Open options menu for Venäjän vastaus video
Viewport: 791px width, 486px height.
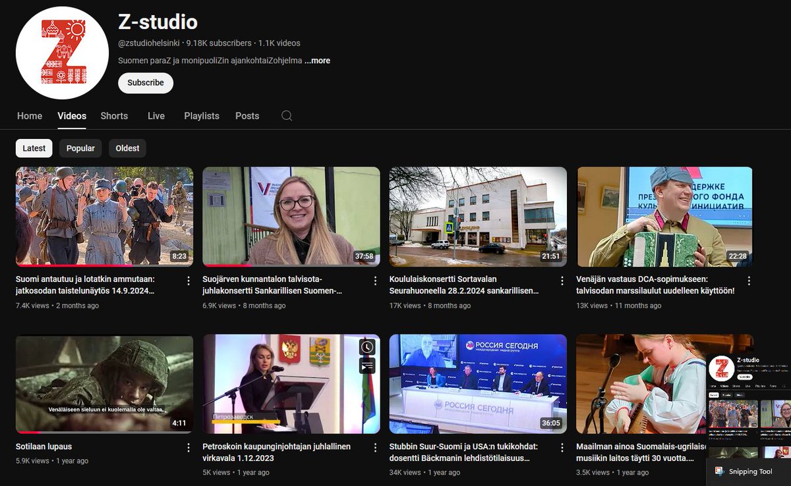tap(749, 281)
